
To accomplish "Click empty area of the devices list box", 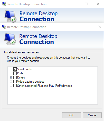I will [x=52, y=95].
